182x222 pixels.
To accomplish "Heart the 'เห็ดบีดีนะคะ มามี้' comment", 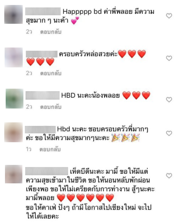I will point(169,176).
